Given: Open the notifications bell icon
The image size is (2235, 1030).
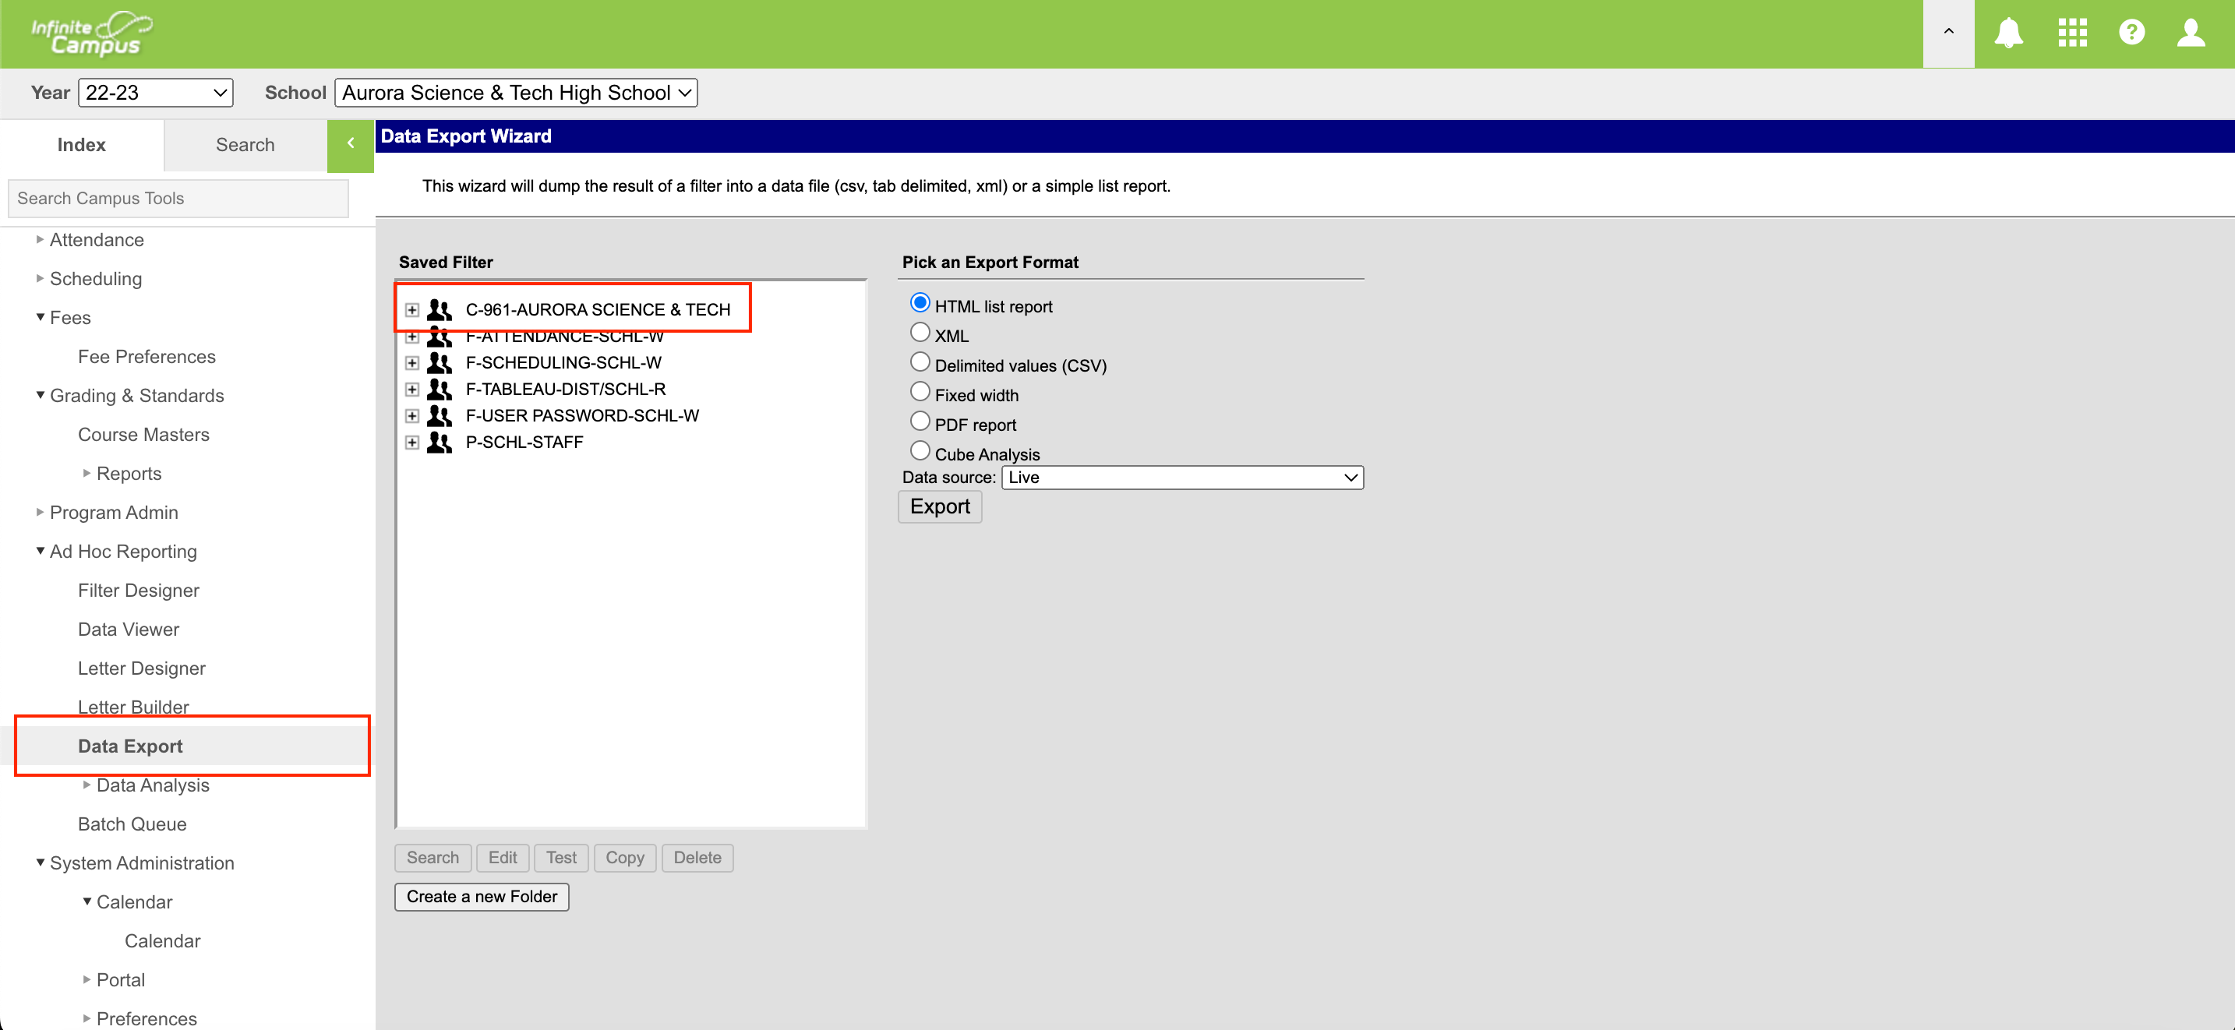Looking at the screenshot, I should (2007, 33).
